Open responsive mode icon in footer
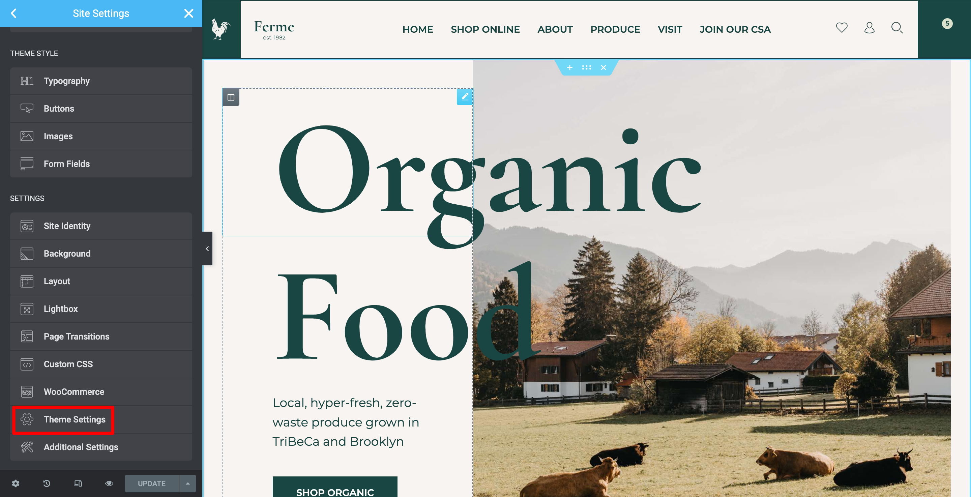971x497 pixels. [78, 483]
